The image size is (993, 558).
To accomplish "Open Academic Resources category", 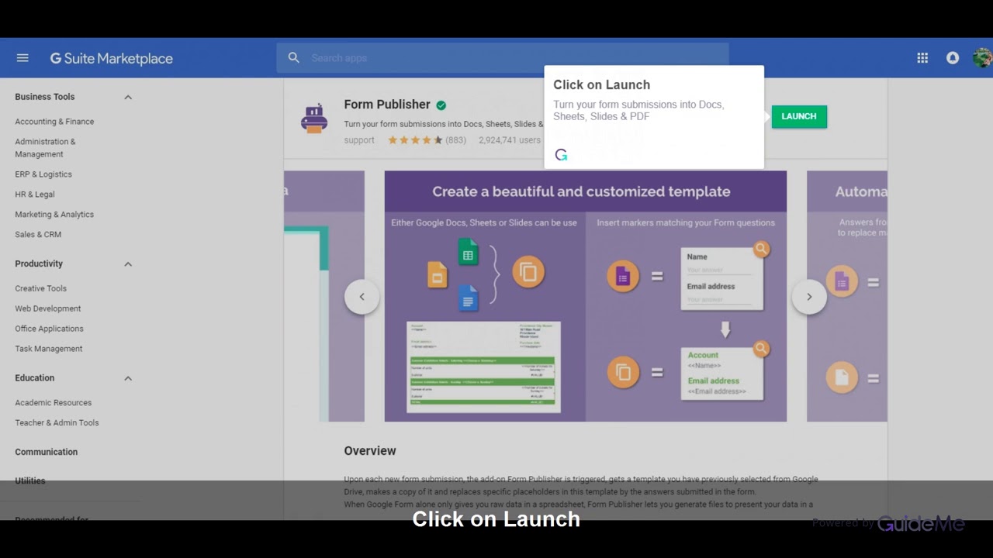I will coord(54,403).
